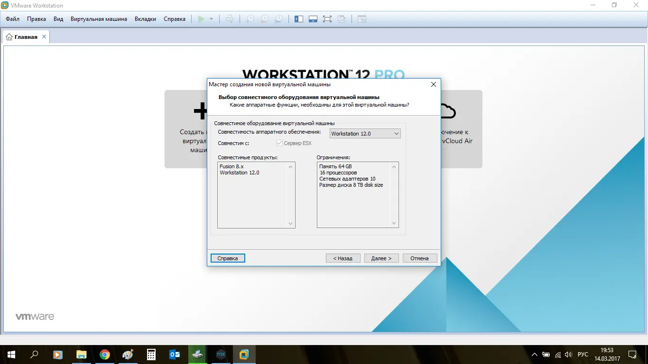The height and width of the screenshot is (364, 648).
Task: Click scroll-up arrow of limitations list
Action: (394, 166)
